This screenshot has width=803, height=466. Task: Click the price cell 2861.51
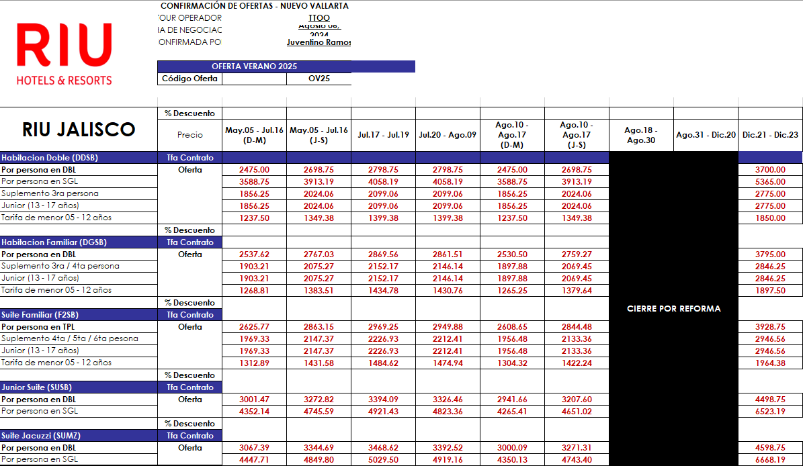click(448, 254)
